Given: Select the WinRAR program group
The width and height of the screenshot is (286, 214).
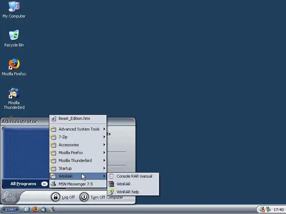Looking at the screenshot, I should (x=78, y=176).
